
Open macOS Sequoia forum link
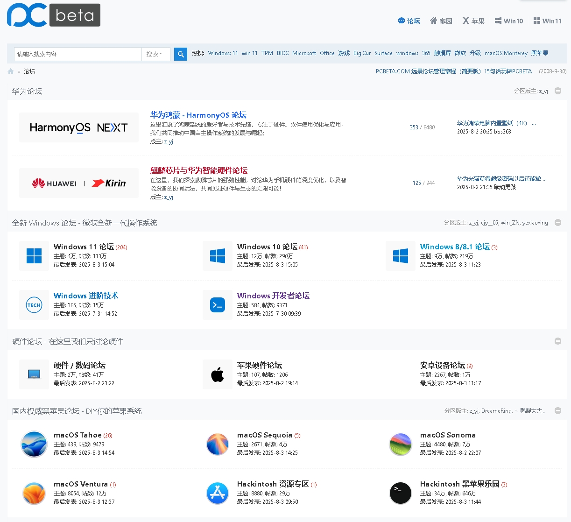click(265, 435)
